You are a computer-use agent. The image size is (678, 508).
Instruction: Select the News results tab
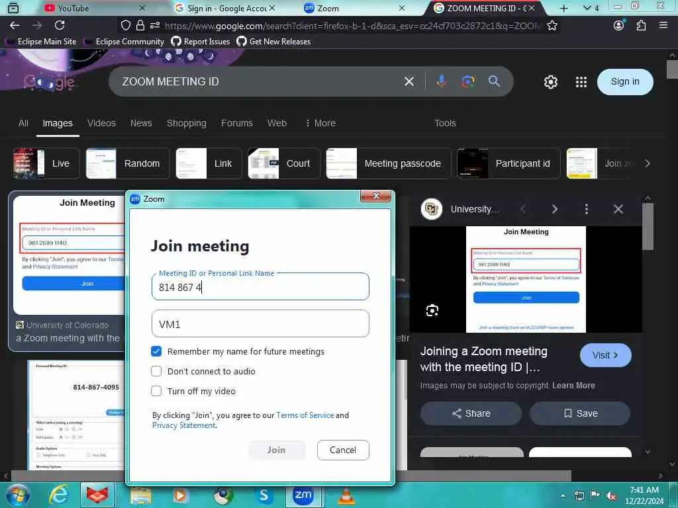coord(141,123)
